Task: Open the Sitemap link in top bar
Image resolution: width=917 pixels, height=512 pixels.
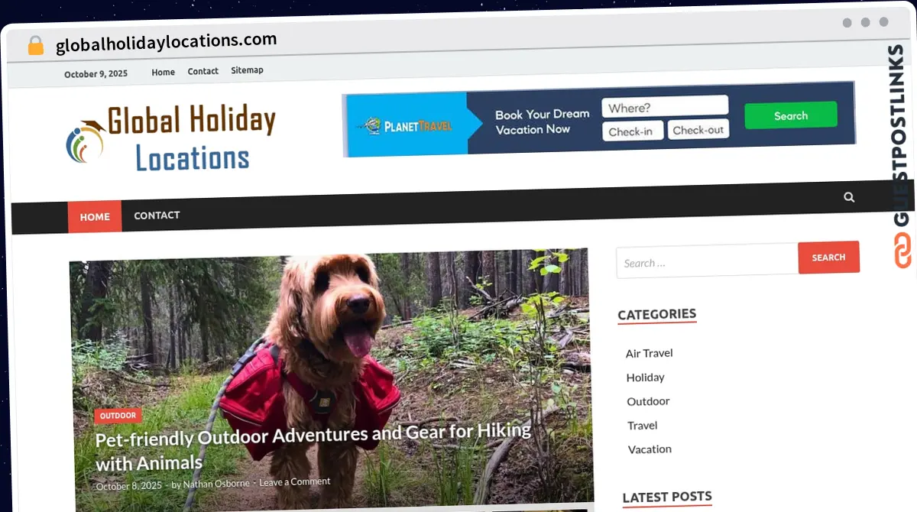Action: click(247, 70)
